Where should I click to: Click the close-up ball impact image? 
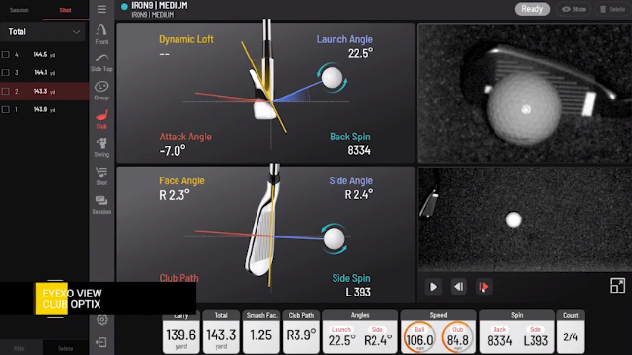pos(525,94)
